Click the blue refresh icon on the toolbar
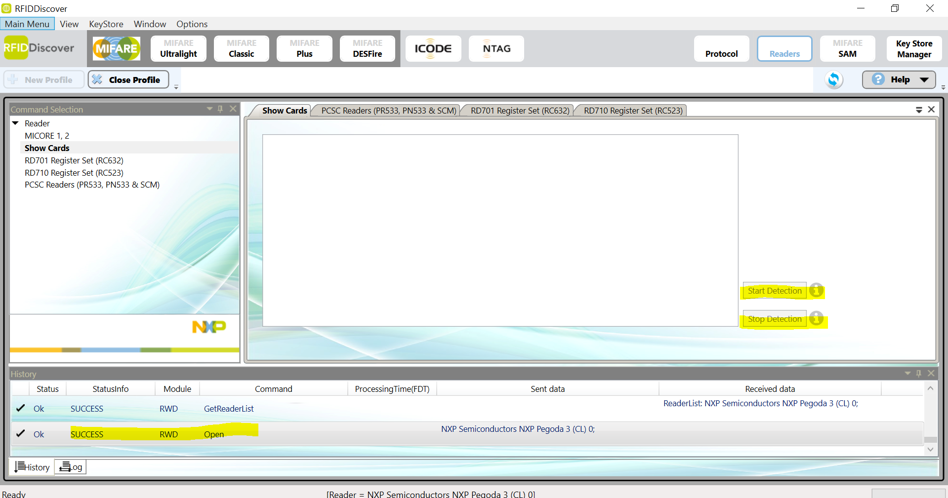 coord(834,79)
